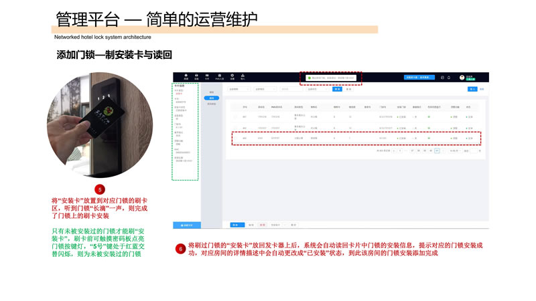
Task: Open the home icon in top navigation
Action: click(x=186, y=76)
